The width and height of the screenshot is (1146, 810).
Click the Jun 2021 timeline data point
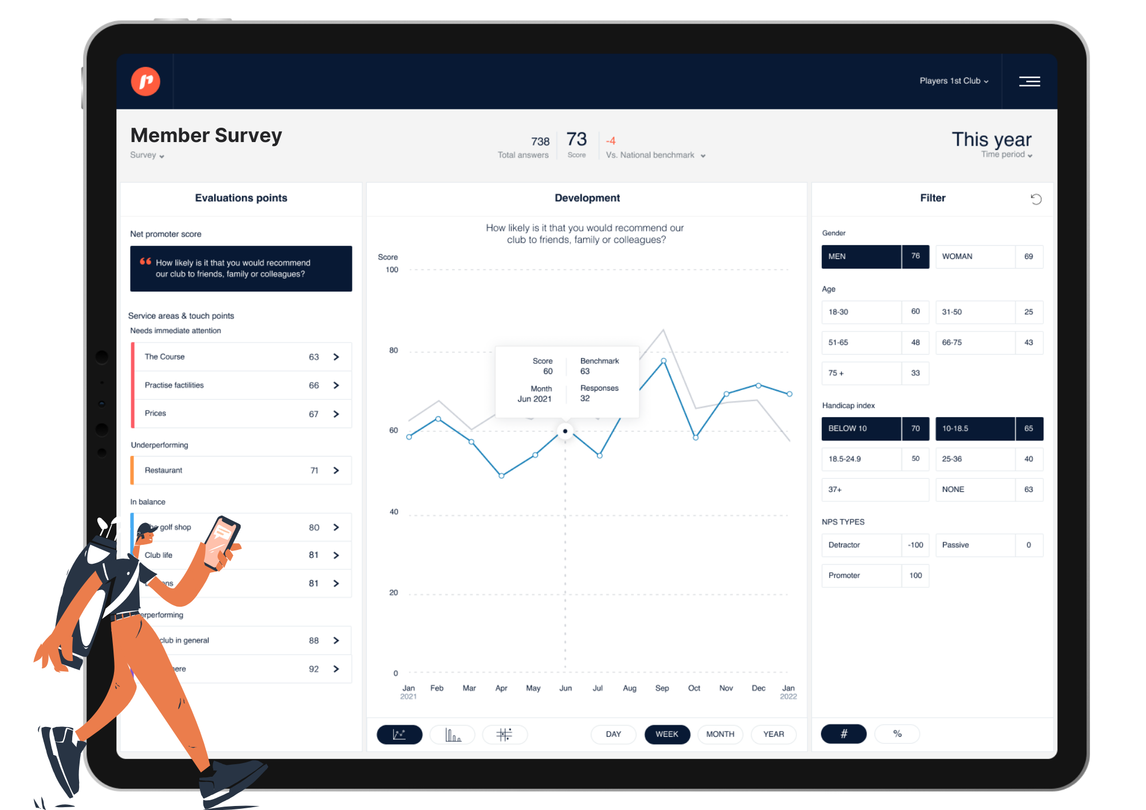click(564, 430)
